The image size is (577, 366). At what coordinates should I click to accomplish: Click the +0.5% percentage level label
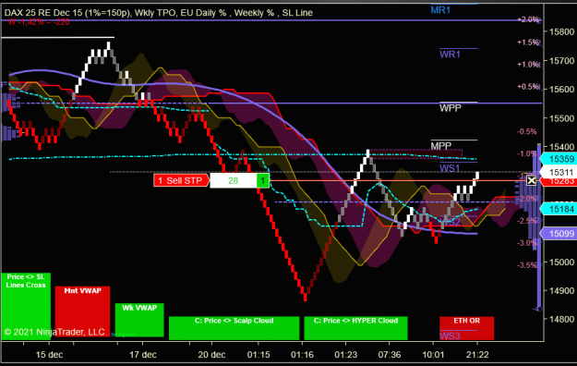point(528,87)
